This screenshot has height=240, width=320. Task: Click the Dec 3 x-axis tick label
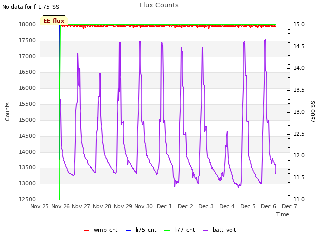pyautogui.click(x=206, y=206)
